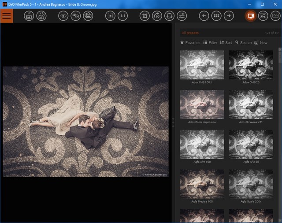Click the save image icon
Viewport: 282px width, 223px height.
(41, 16)
